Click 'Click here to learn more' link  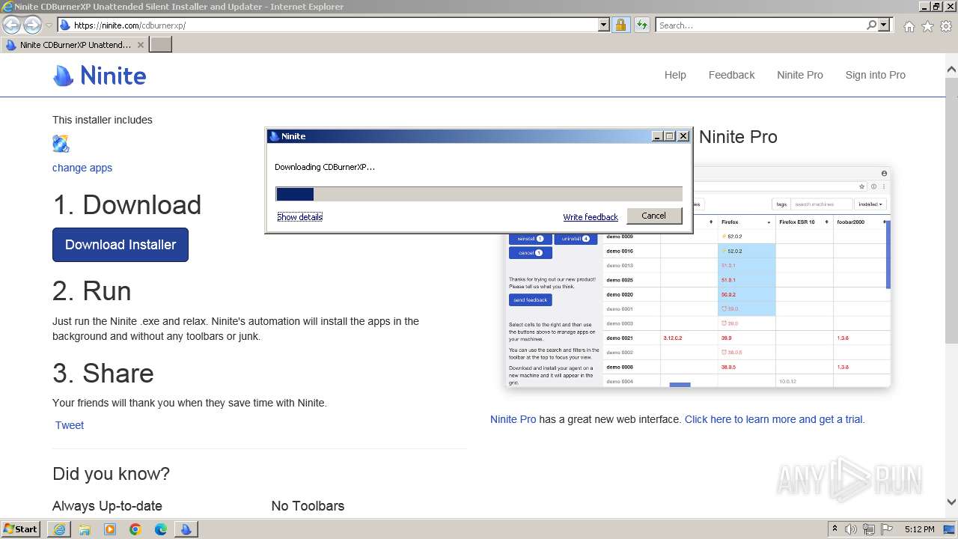pos(775,419)
